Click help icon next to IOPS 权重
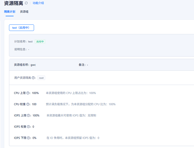 point(29,127)
